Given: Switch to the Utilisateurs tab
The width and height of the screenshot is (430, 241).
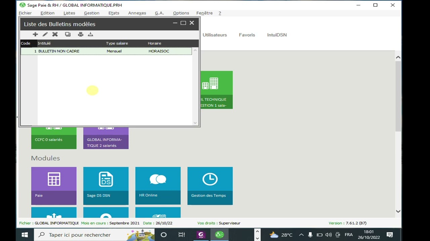Looking at the screenshot, I should pyautogui.click(x=215, y=35).
